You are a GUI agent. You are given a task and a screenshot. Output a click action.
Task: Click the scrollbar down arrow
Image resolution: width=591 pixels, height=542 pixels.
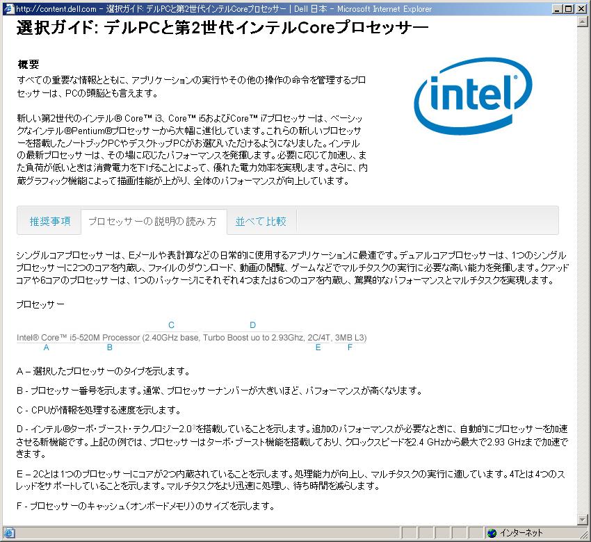[583, 519]
